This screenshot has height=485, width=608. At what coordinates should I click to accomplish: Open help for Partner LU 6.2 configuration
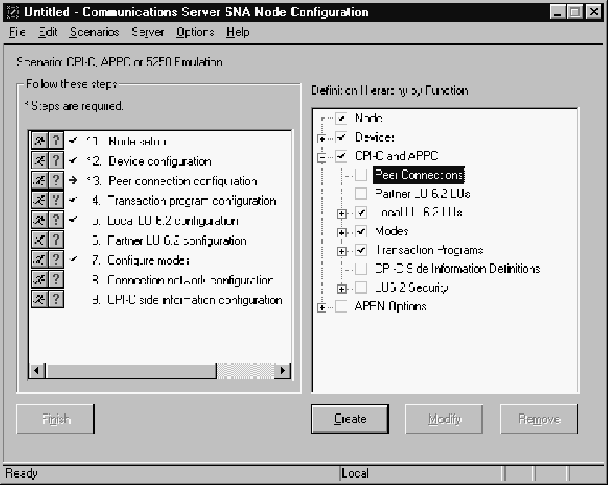click(56, 240)
